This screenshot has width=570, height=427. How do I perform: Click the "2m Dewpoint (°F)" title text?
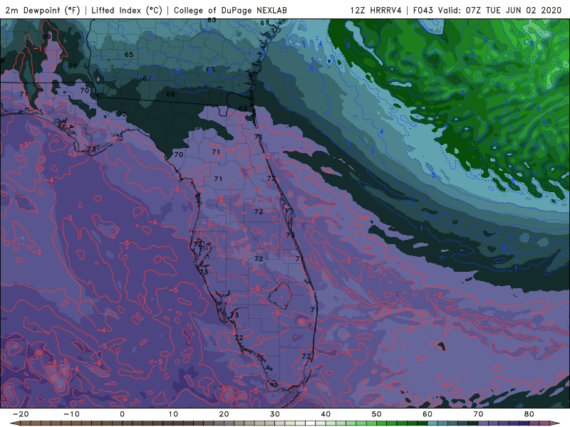click(42, 10)
